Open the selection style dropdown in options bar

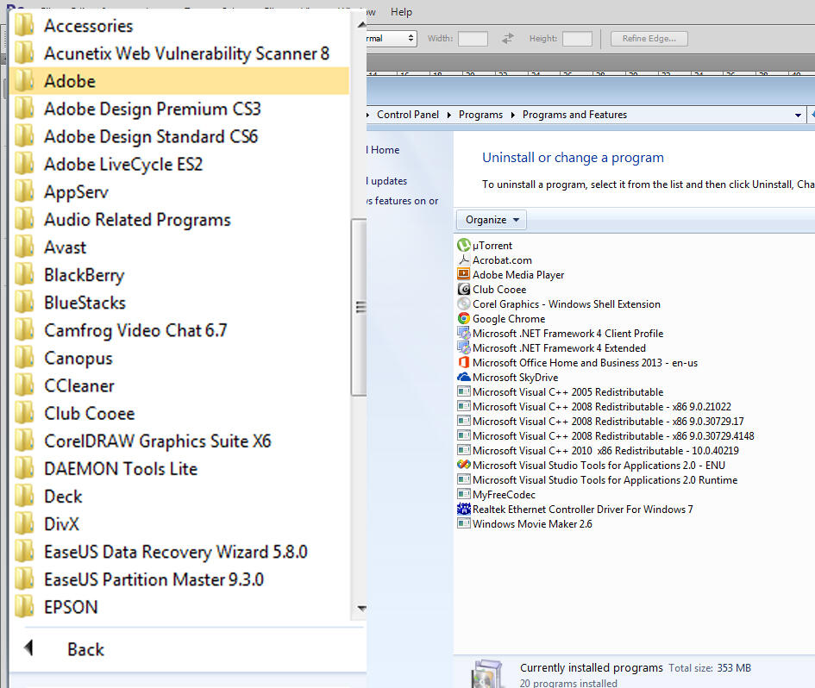coord(392,39)
